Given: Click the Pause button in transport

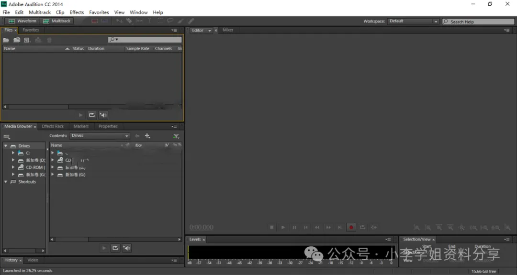Looking at the screenshot, I should (x=294, y=227).
